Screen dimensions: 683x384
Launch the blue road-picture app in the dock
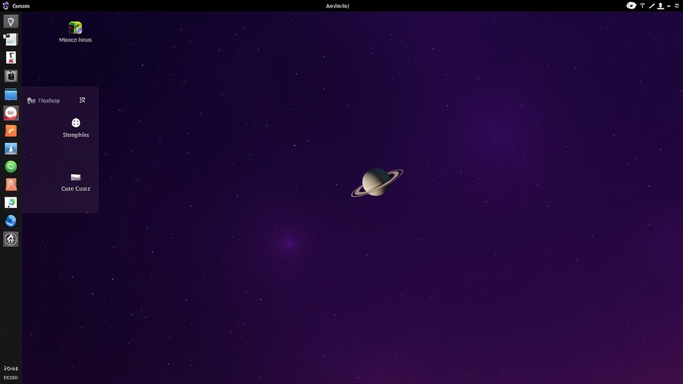pyautogui.click(x=11, y=149)
